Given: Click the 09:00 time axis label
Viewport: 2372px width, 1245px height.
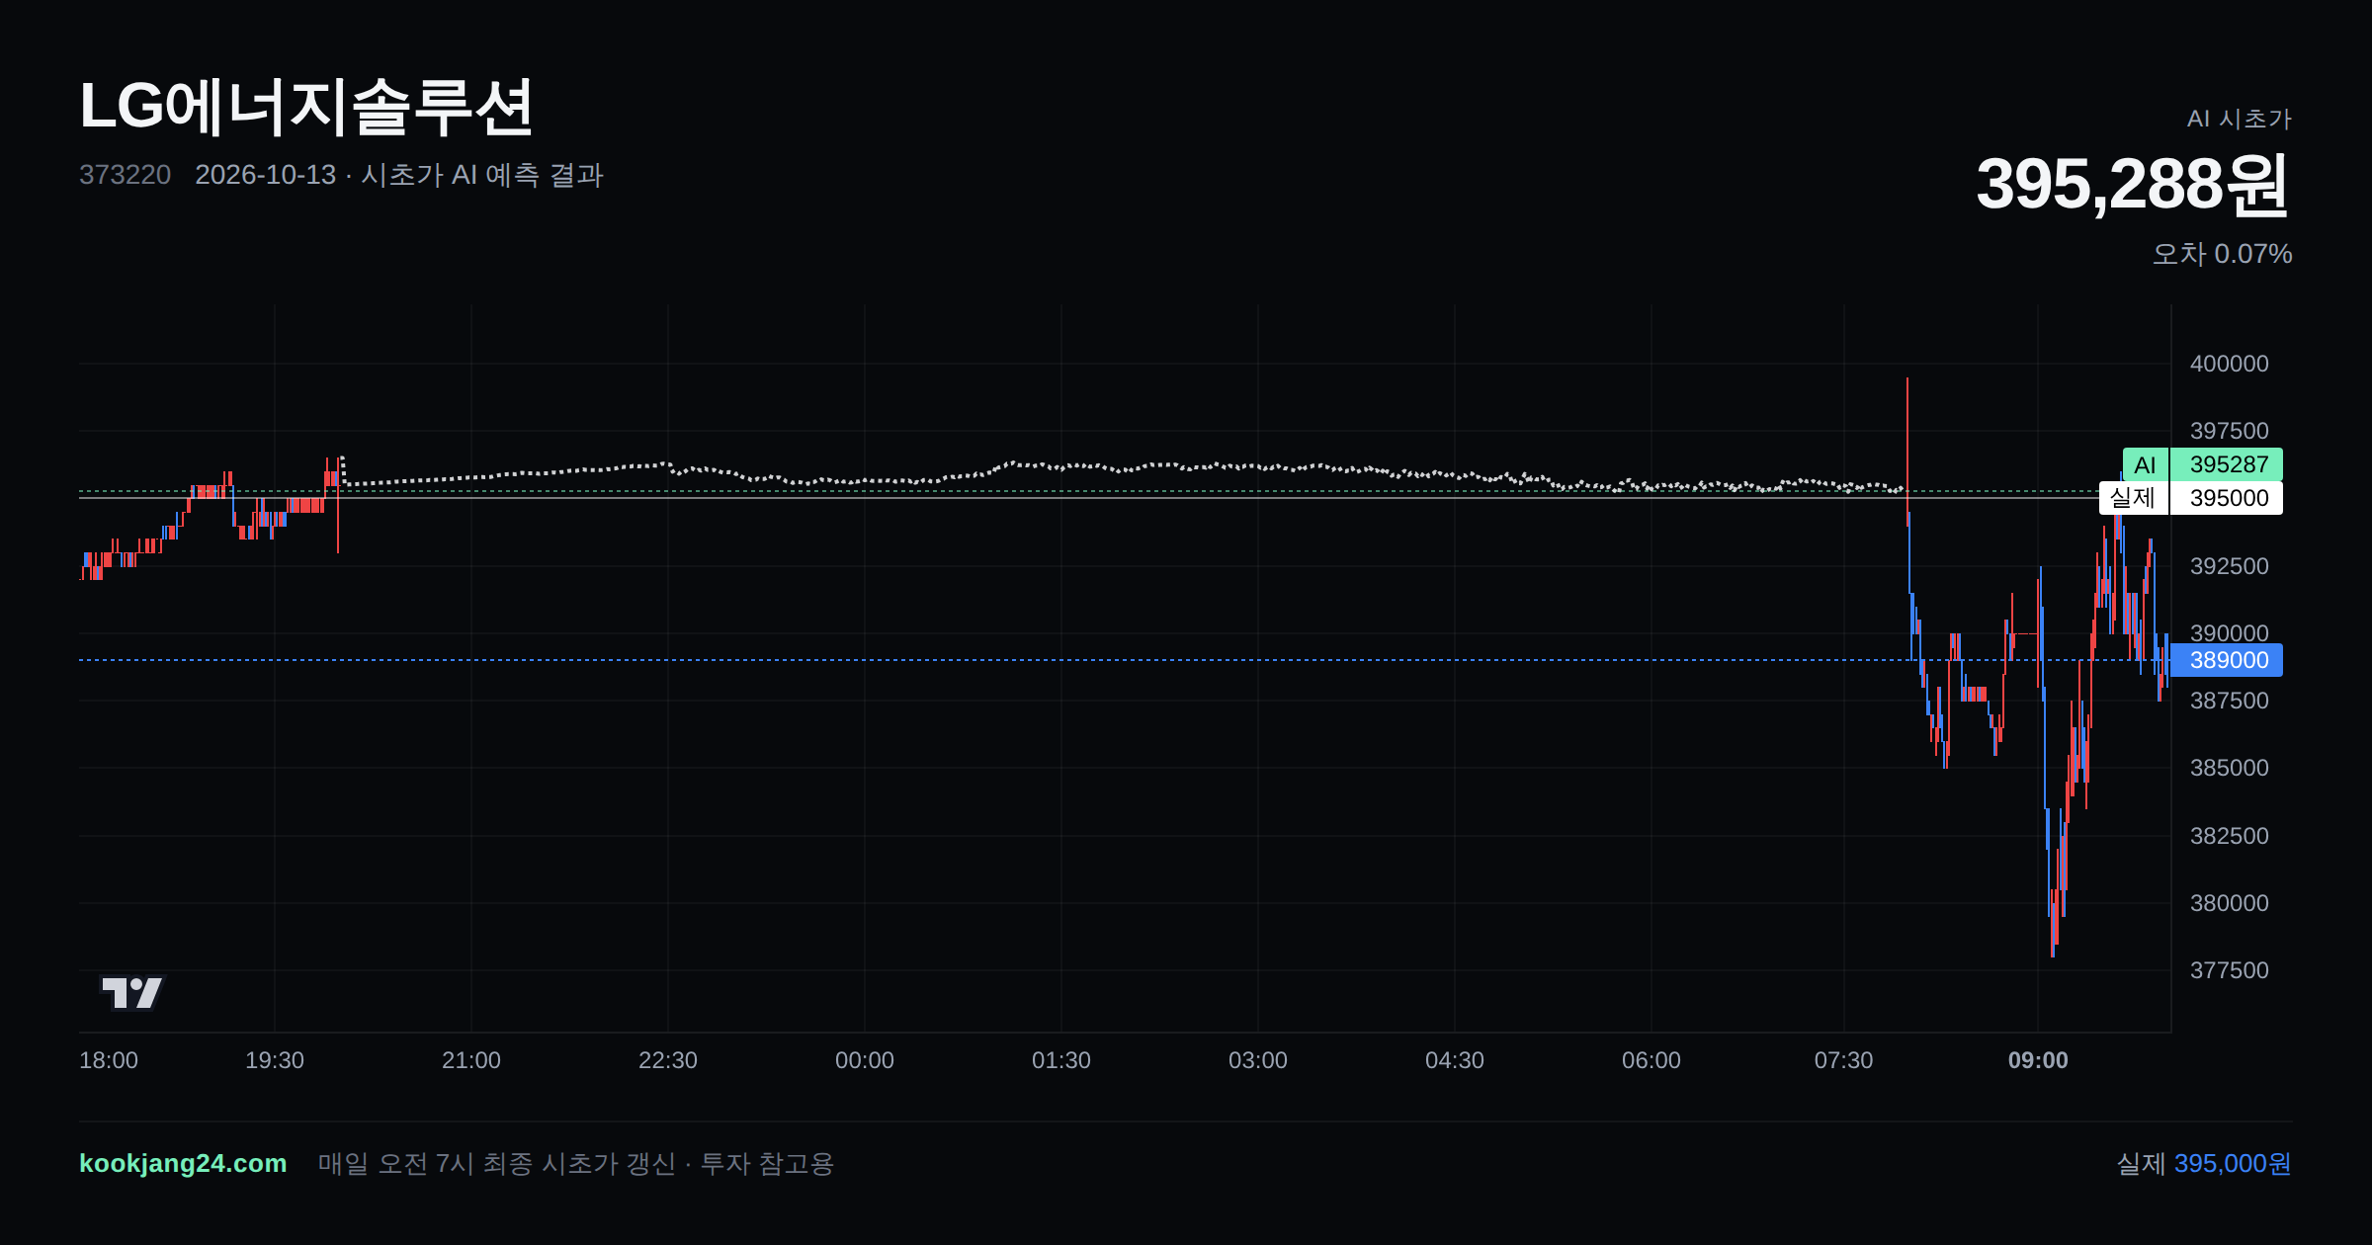Looking at the screenshot, I should pyautogui.click(x=2038, y=1060).
